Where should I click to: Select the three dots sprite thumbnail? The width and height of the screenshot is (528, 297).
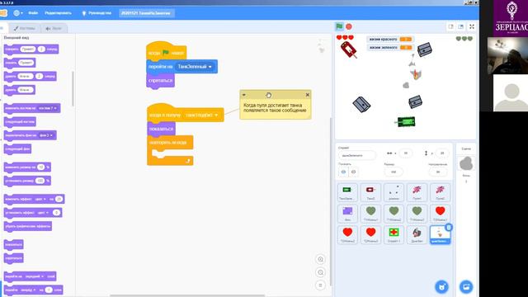click(394, 192)
